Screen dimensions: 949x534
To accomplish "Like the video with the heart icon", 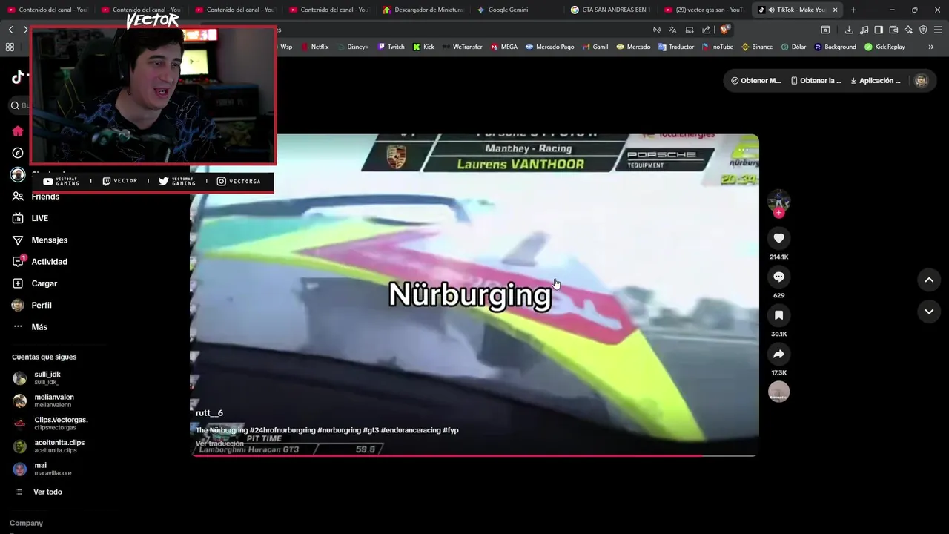I will 778,238.
